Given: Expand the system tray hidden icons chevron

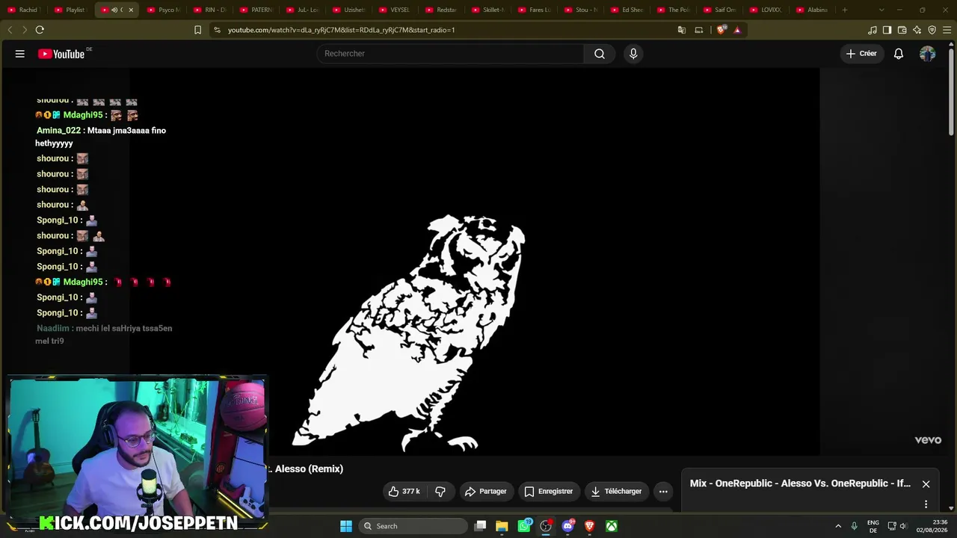Looking at the screenshot, I should (838, 526).
